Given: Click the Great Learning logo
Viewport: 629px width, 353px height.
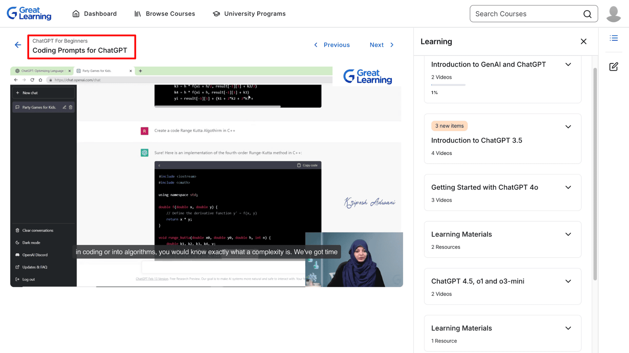Looking at the screenshot, I should point(29,13).
